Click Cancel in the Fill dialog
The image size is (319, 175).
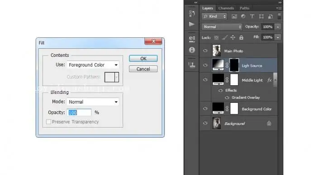(x=143, y=69)
